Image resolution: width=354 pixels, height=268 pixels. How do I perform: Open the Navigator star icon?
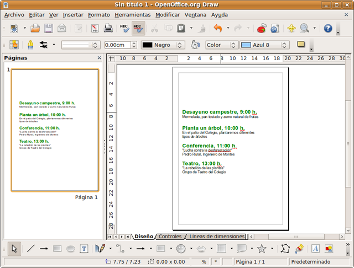(291, 28)
